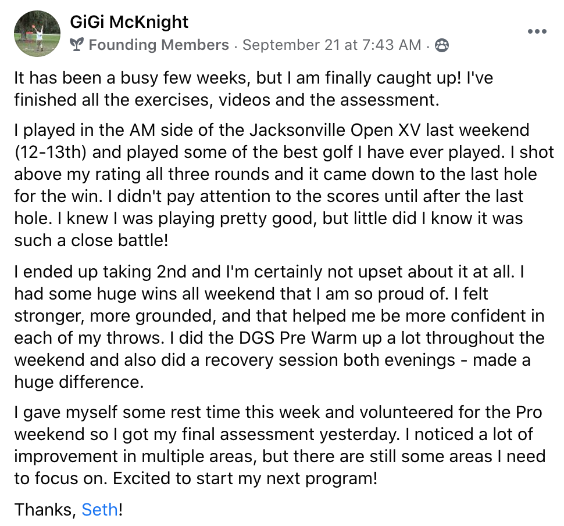The height and width of the screenshot is (526, 564).
Task: Click the paragraph starting "I gave myself some rest"
Action: [279, 445]
